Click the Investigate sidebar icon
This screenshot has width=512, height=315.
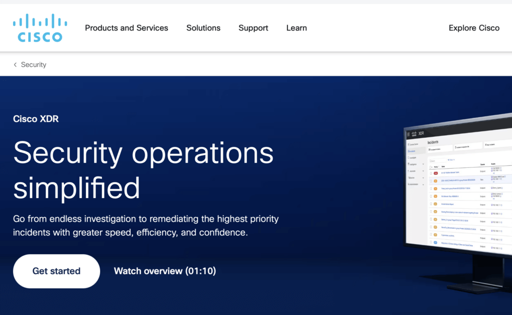pyautogui.click(x=408, y=157)
